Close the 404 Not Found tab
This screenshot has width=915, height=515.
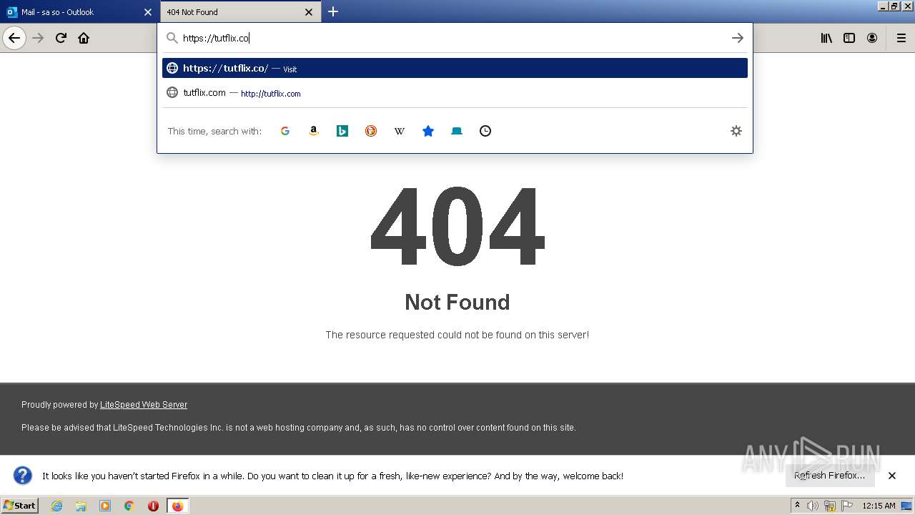coord(309,12)
